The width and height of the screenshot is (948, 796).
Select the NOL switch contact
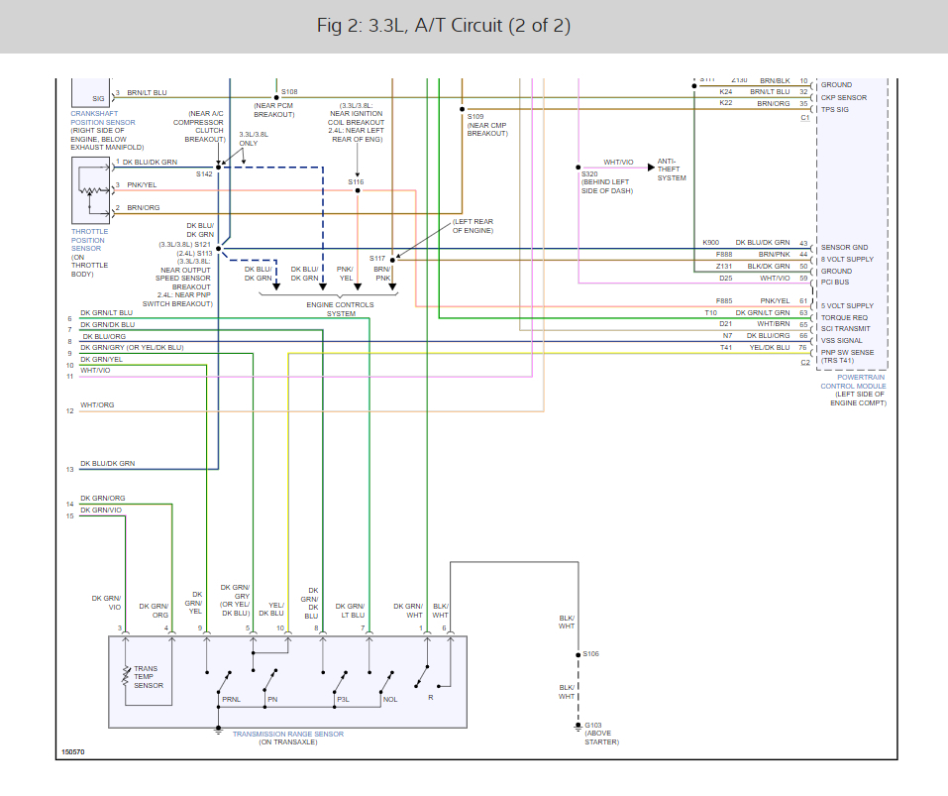[x=387, y=682]
